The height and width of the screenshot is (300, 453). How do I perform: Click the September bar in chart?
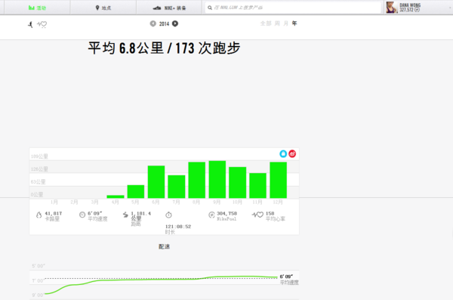pyautogui.click(x=217, y=179)
